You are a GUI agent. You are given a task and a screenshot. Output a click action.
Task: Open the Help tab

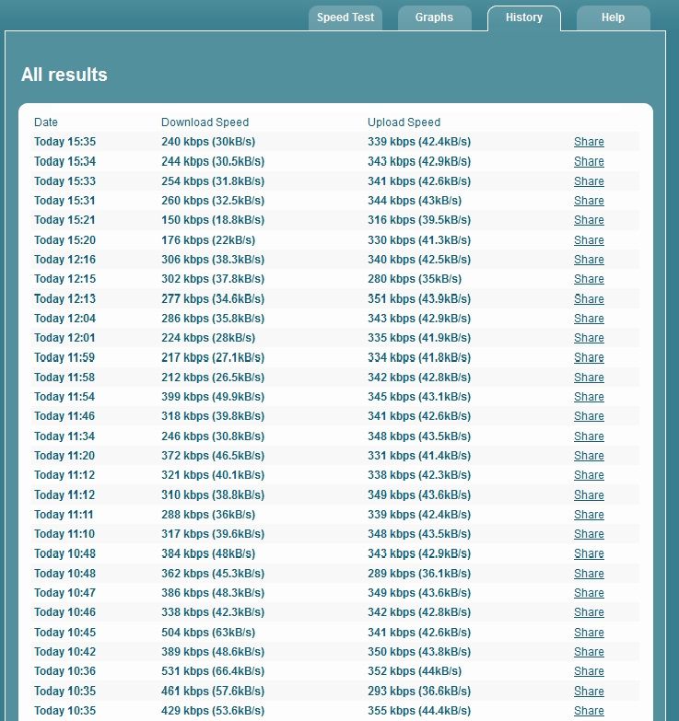pos(614,17)
